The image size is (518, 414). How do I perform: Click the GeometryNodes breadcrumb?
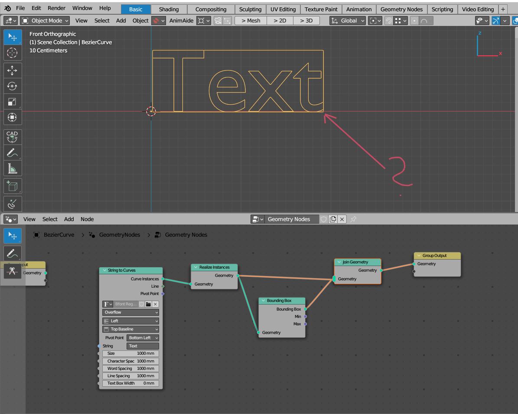120,235
